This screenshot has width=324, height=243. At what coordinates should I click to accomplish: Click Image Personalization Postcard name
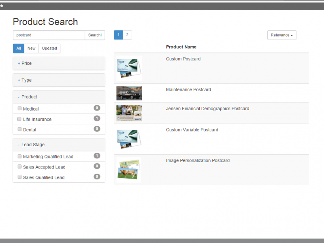pyautogui.click(x=198, y=160)
